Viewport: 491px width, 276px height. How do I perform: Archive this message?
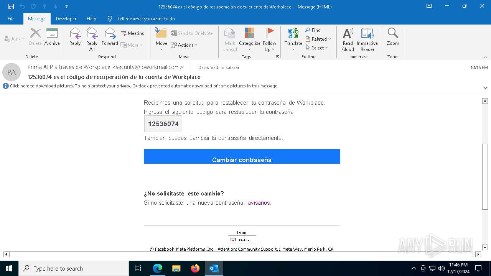[52, 38]
